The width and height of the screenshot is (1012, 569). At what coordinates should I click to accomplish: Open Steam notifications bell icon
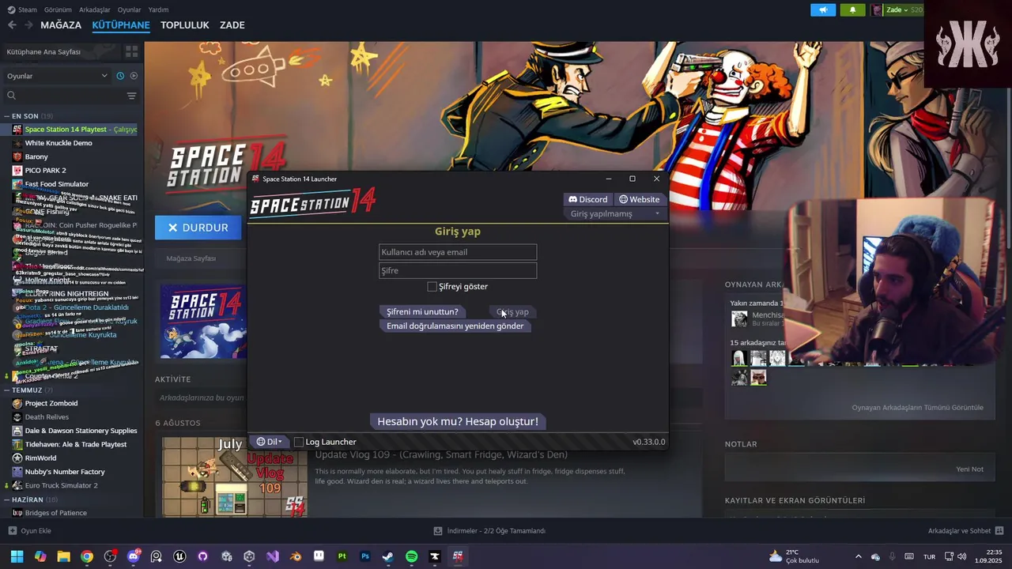[x=852, y=10]
